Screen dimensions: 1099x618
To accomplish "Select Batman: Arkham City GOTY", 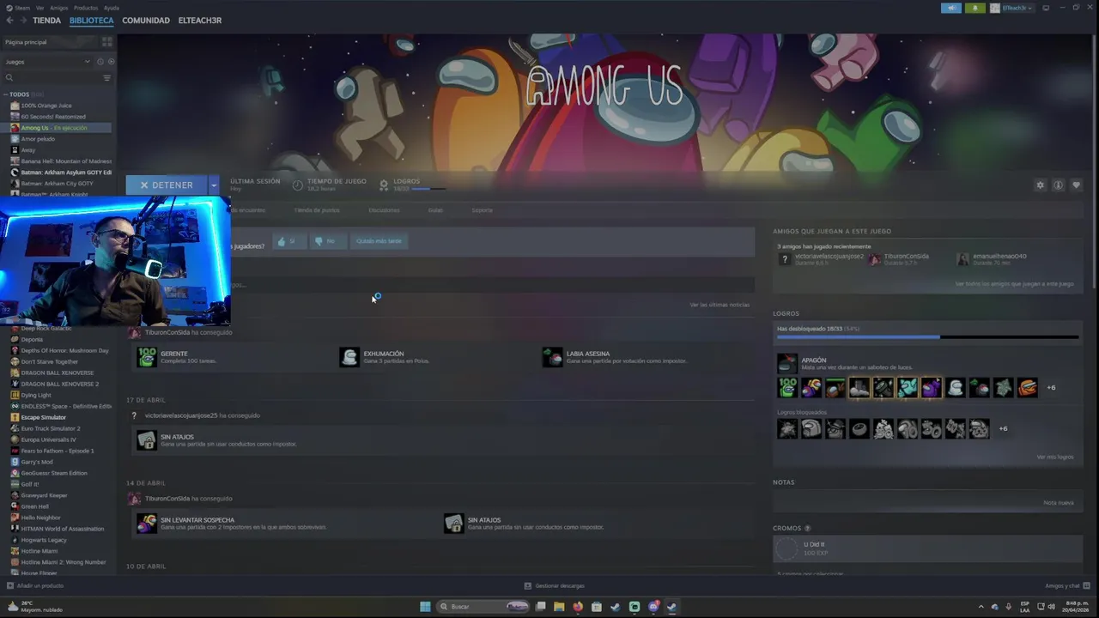I will 57,184.
